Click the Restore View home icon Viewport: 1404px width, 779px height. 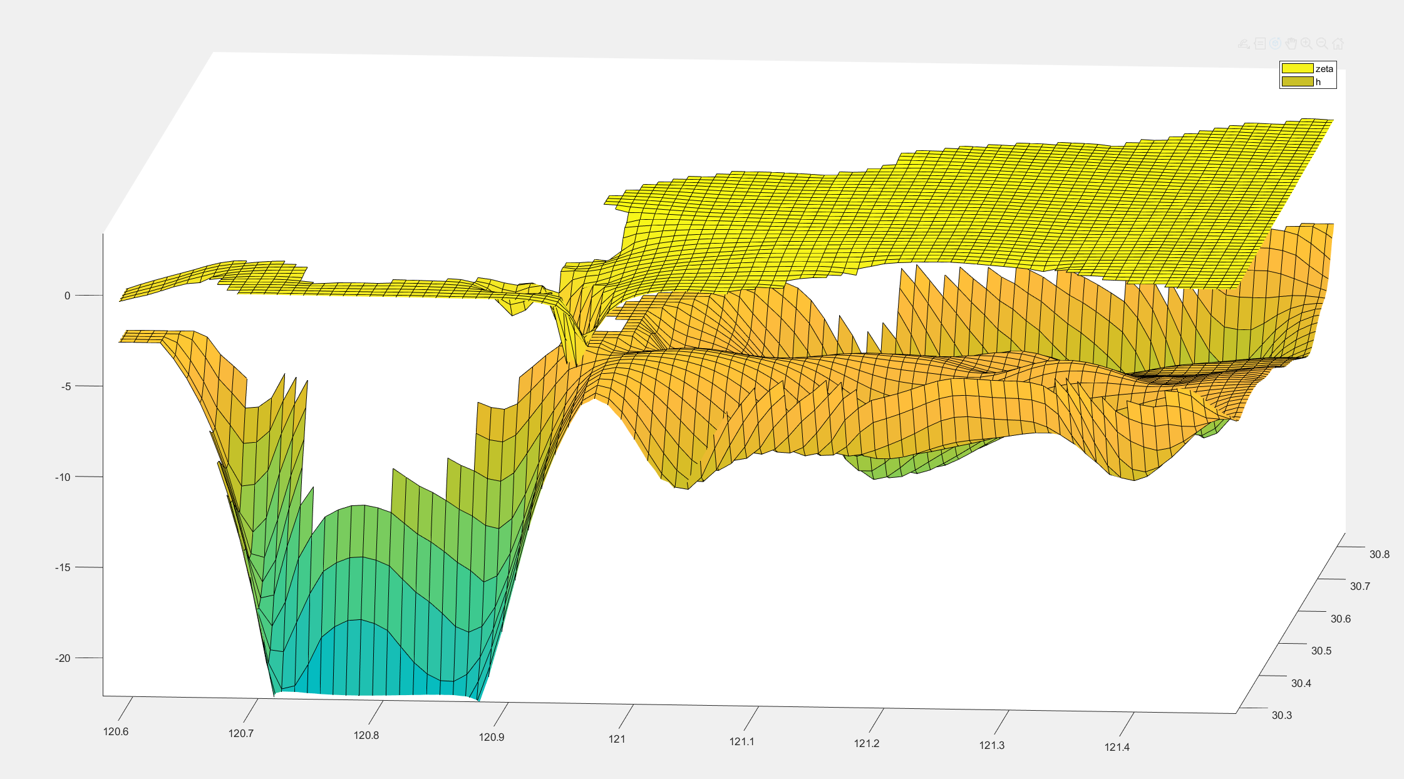tap(1338, 44)
